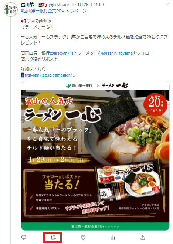The width and height of the screenshot is (173, 244).
Task: Click the red 20名様 badge in the banner
Action: (155, 104)
